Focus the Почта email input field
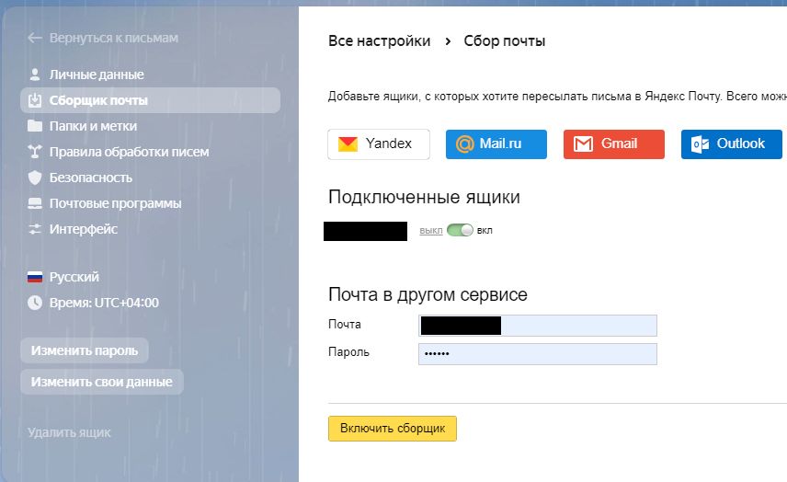The image size is (787, 482). click(538, 326)
